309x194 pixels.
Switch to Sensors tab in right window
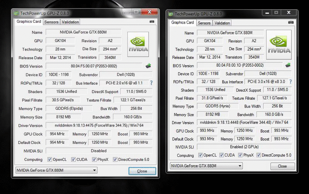204,23
